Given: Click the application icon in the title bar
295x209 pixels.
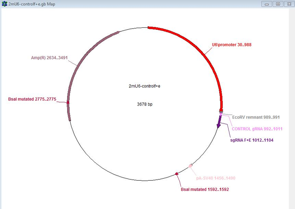Looking at the screenshot, I should (4, 4).
